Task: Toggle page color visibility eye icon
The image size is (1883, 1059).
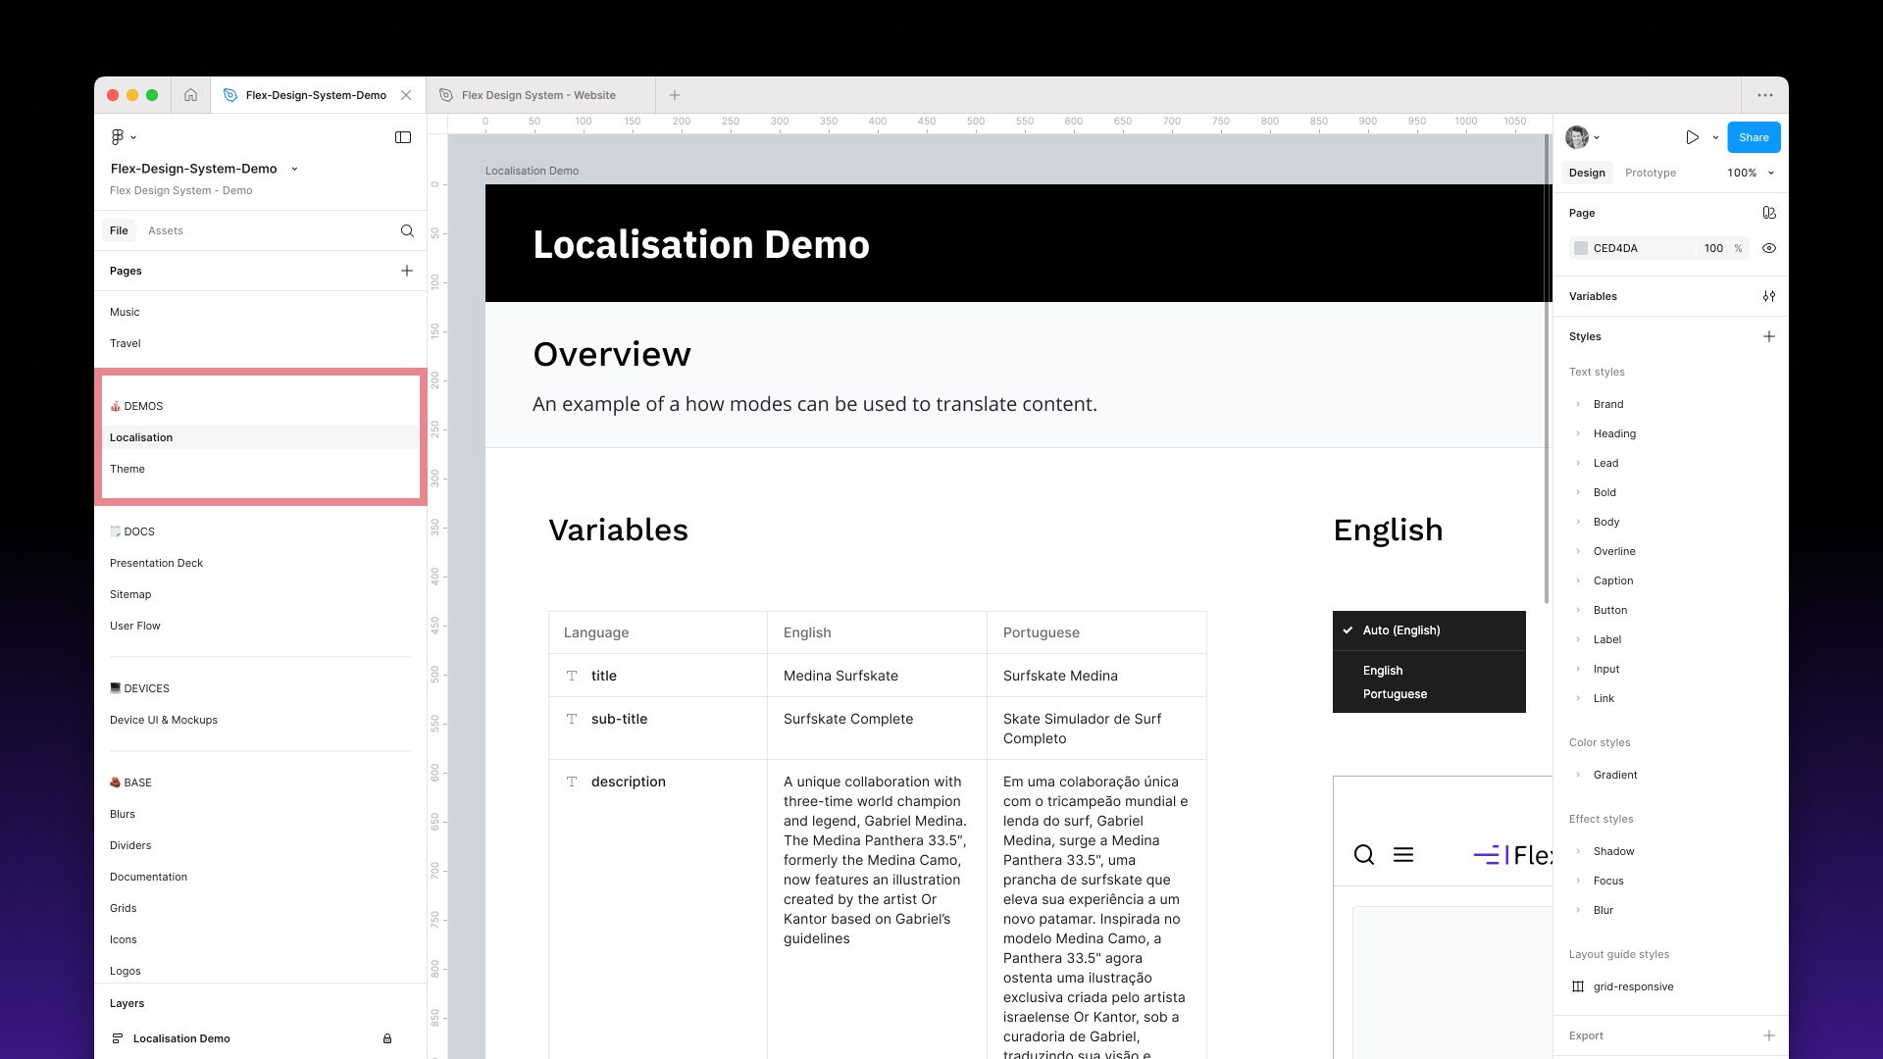Action: [1769, 248]
